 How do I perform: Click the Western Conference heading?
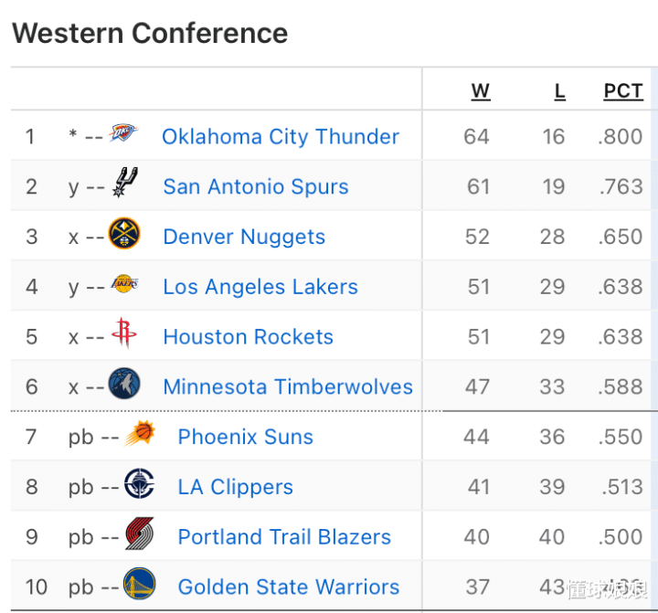click(150, 34)
